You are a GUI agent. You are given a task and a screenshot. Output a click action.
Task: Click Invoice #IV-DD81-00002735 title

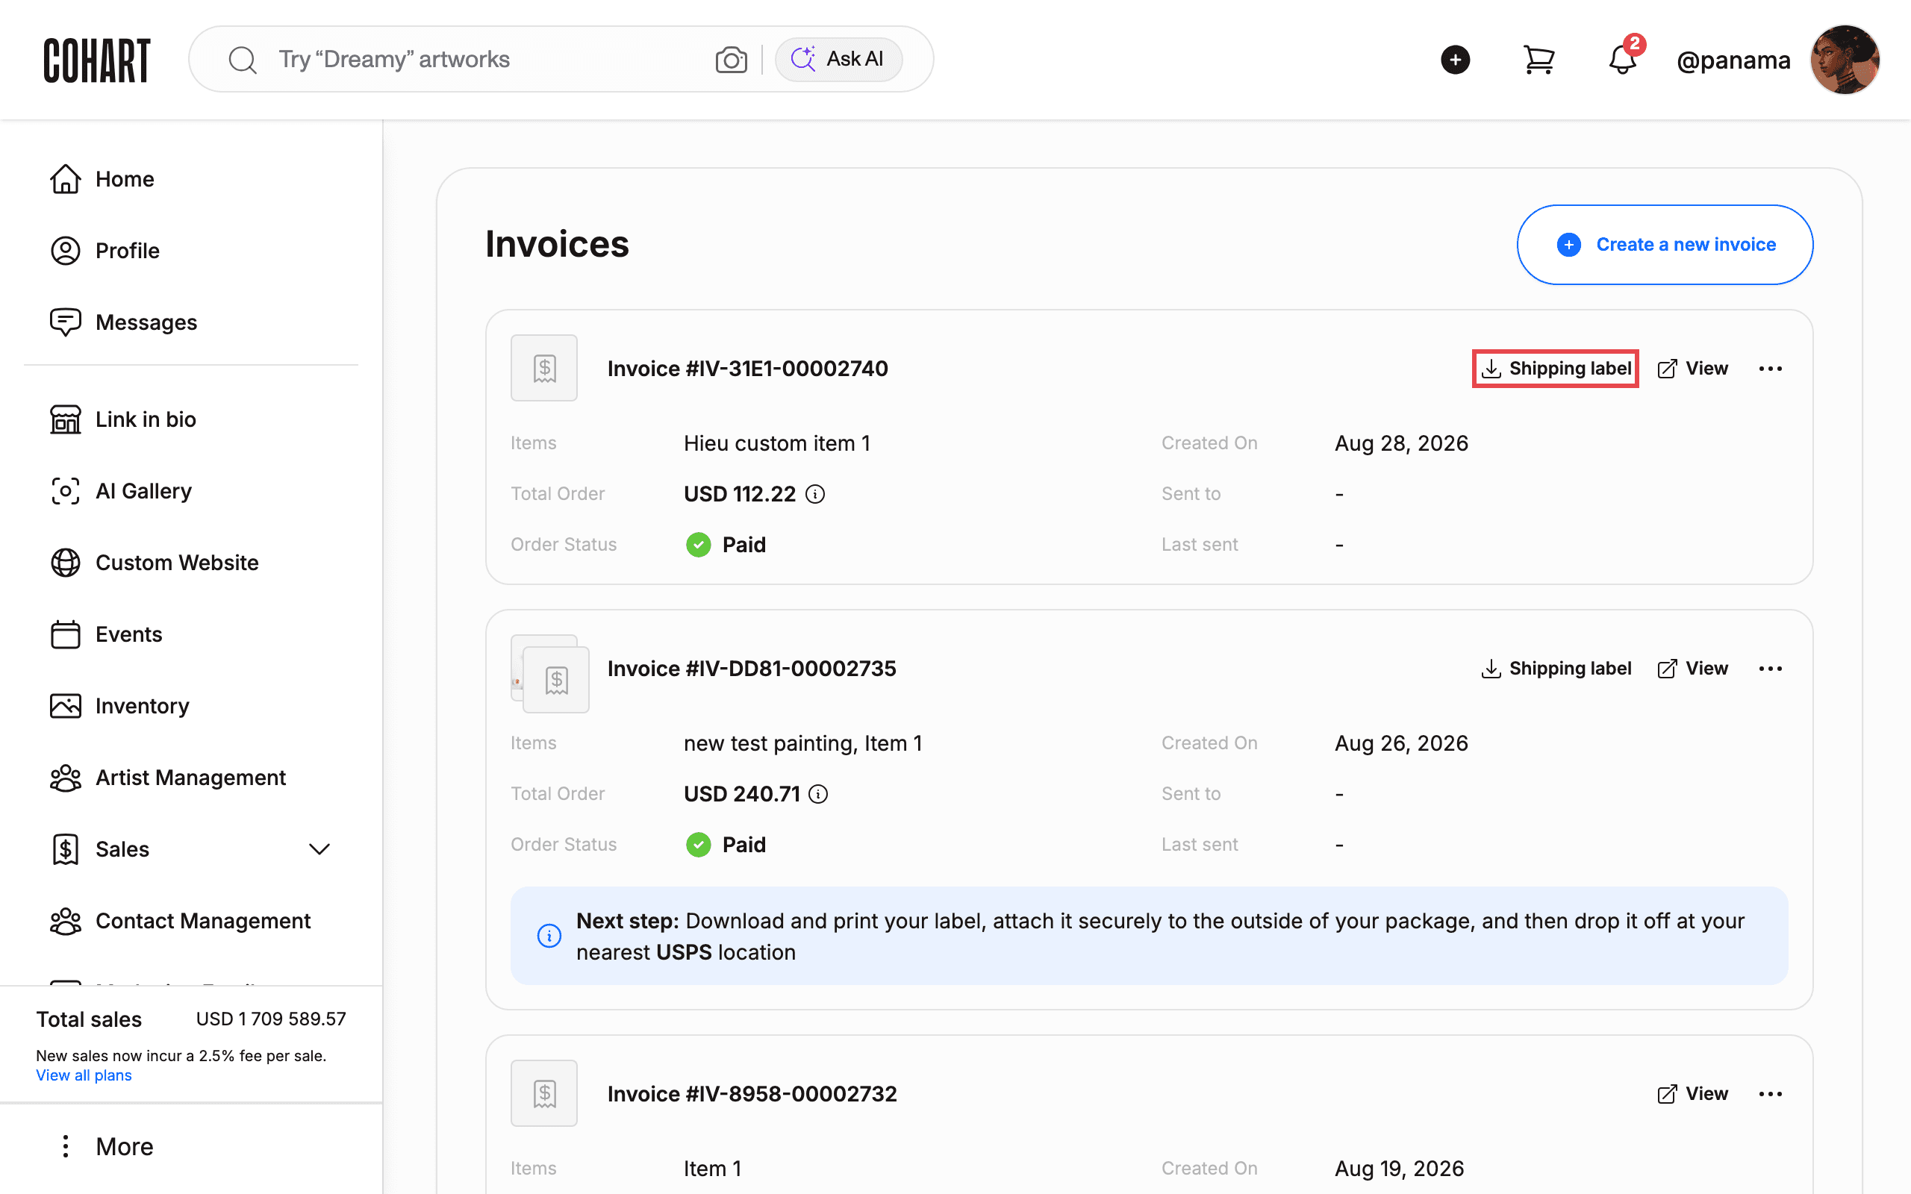click(751, 669)
